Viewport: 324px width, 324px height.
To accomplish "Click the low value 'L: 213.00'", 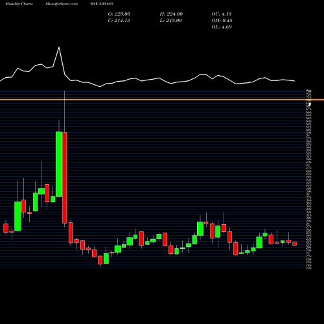I will (170, 21).
